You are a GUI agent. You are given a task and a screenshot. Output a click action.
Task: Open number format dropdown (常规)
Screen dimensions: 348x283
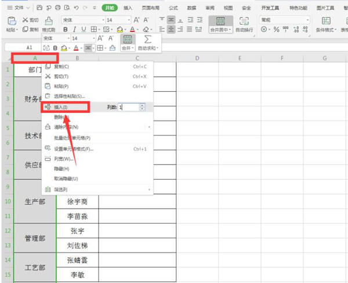point(307,20)
